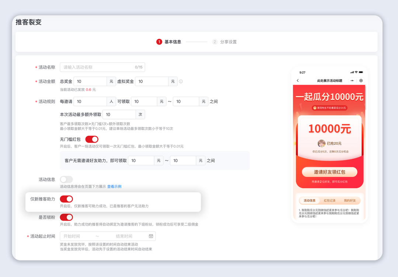398x277 pixels.
Task: Open the tooltip info icon beside 虚拟奖金
Action: pos(181,81)
